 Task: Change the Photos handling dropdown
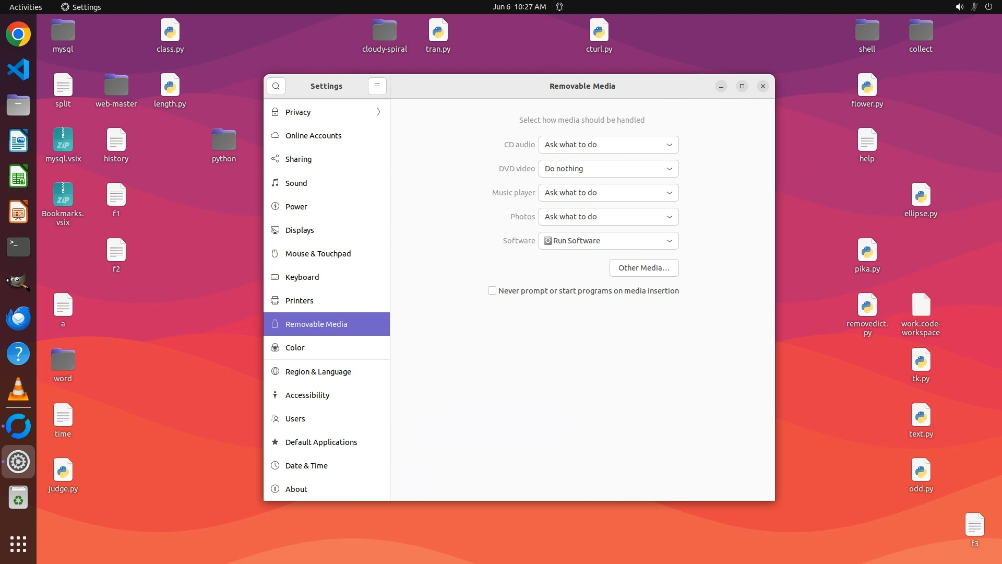coord(608,217)
